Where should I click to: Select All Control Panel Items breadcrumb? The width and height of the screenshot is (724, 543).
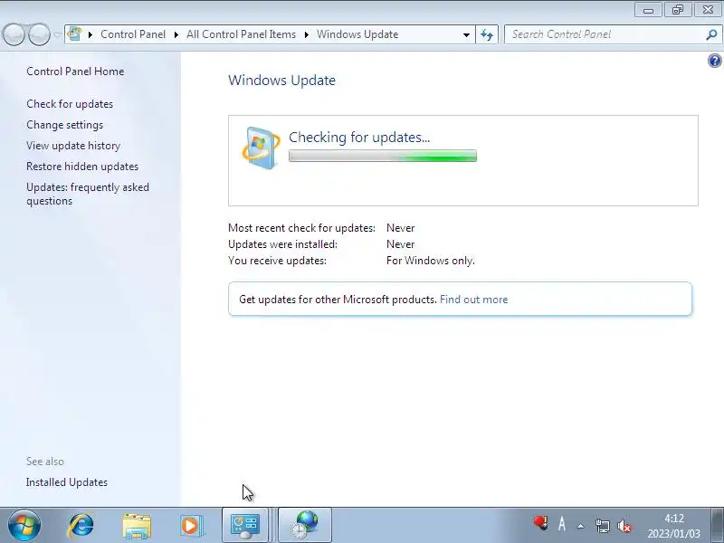241,34
